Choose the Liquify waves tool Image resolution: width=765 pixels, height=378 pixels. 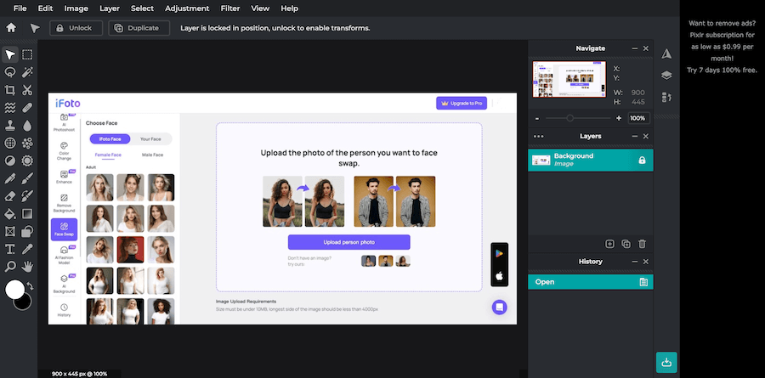pos(9,107)
